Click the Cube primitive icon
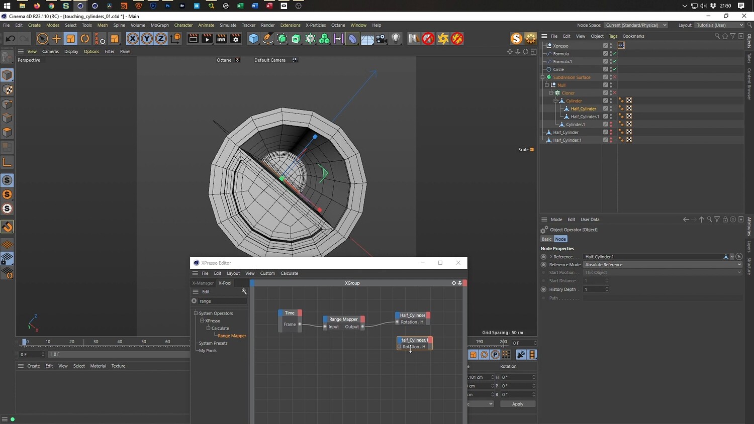Screen dimensions: 754x424 click(x=253, y=39)
